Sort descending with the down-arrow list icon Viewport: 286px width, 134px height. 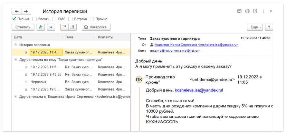pyautogui.click(x=73, y=27)
